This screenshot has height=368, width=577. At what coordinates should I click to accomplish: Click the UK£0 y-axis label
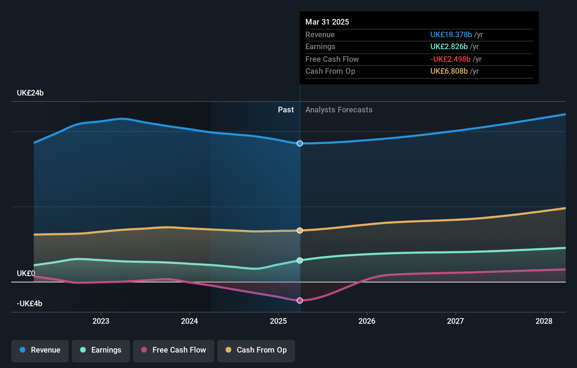(26, 273)
